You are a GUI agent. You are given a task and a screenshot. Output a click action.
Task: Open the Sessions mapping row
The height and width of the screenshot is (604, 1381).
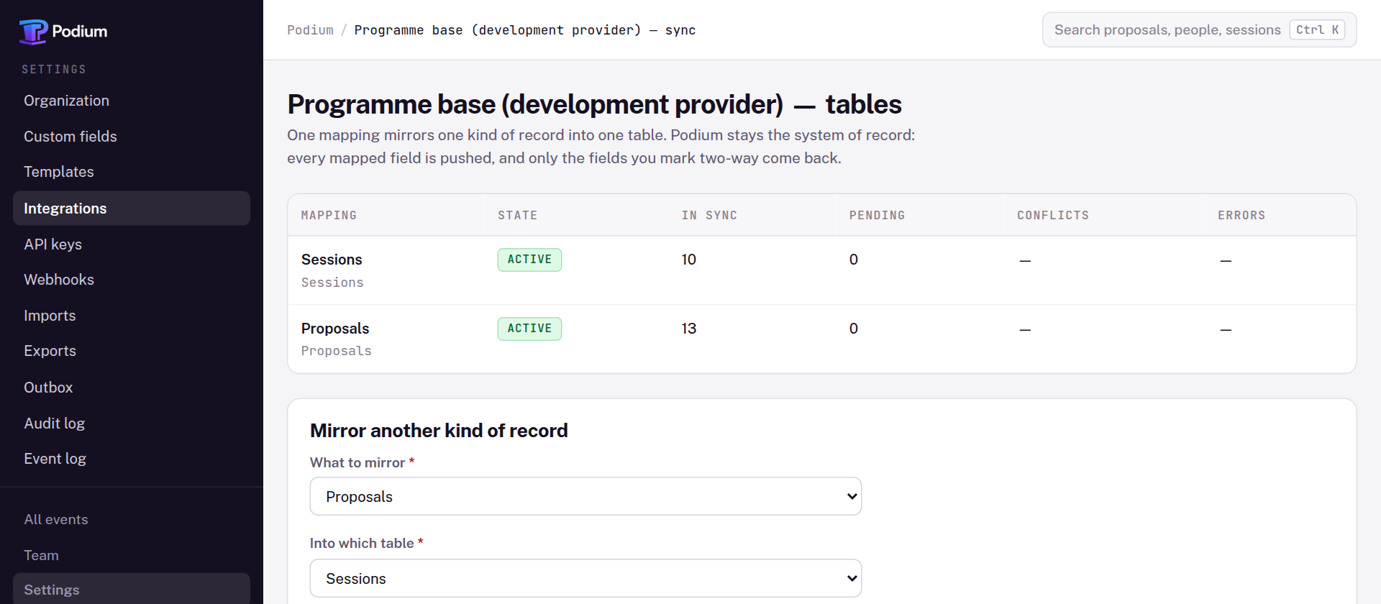click(822, 270)
